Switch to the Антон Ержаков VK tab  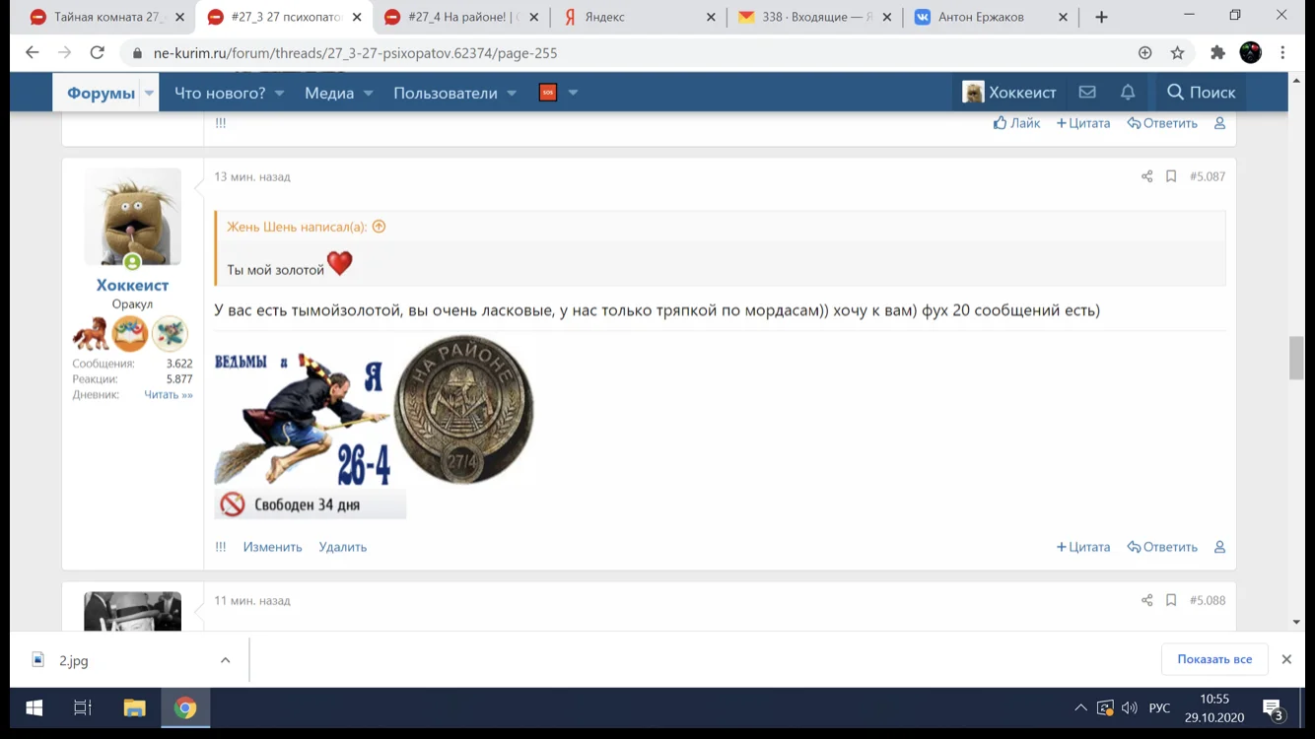pyautogui.click(x=992, y=17)
